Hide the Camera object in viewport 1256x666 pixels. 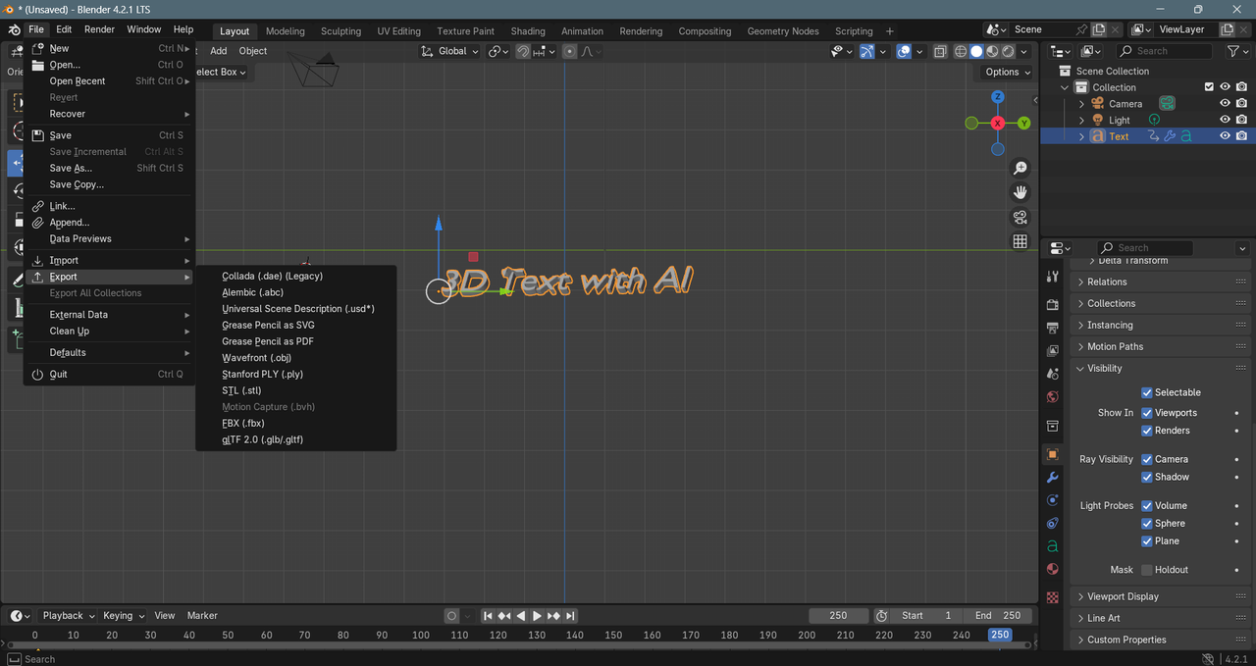(x=1225, y=103)
